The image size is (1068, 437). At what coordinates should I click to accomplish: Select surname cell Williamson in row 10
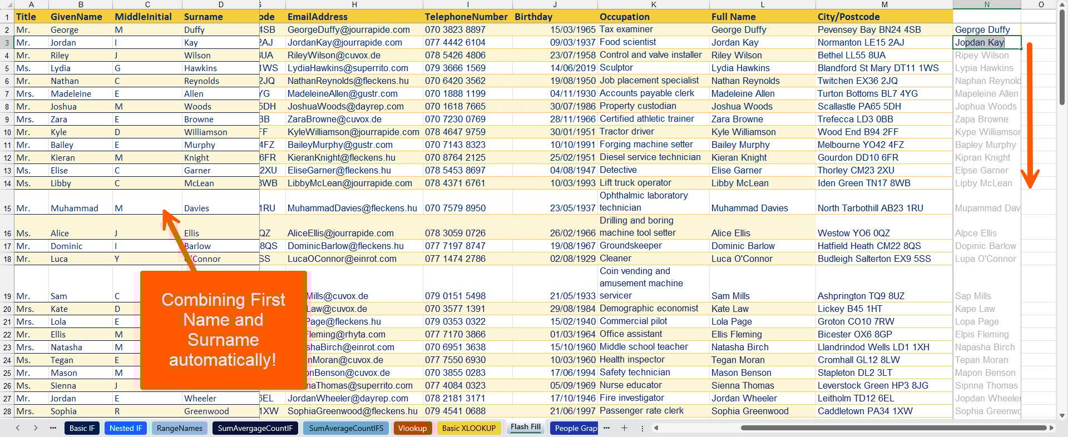click(221, 132)
